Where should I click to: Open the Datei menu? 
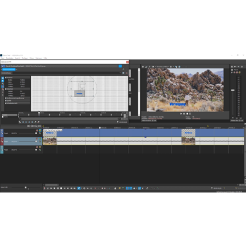tap(2, 58)
